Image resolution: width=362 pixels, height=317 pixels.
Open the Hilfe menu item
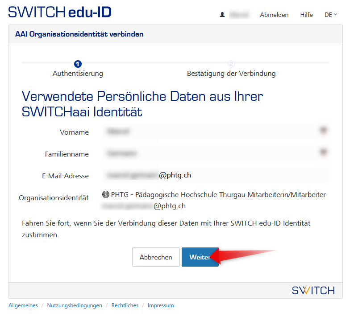306,15
